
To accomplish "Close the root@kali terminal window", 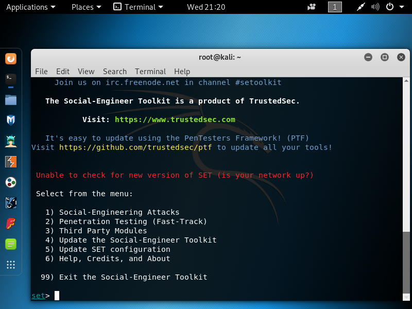I will 401,57.
